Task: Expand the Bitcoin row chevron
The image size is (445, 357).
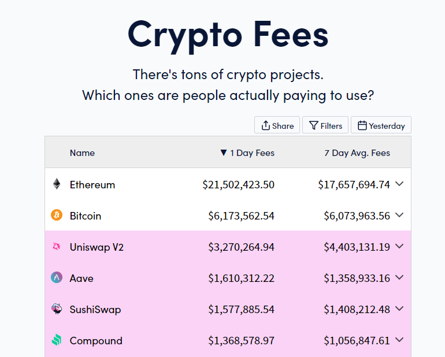Action: point(399,215)
